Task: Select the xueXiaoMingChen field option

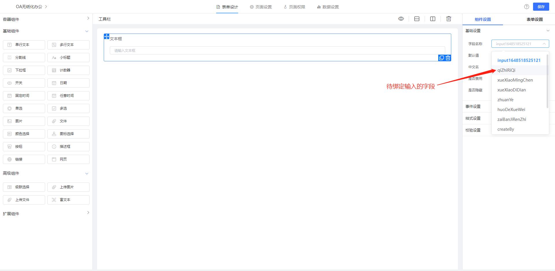Action: (519, 80)
